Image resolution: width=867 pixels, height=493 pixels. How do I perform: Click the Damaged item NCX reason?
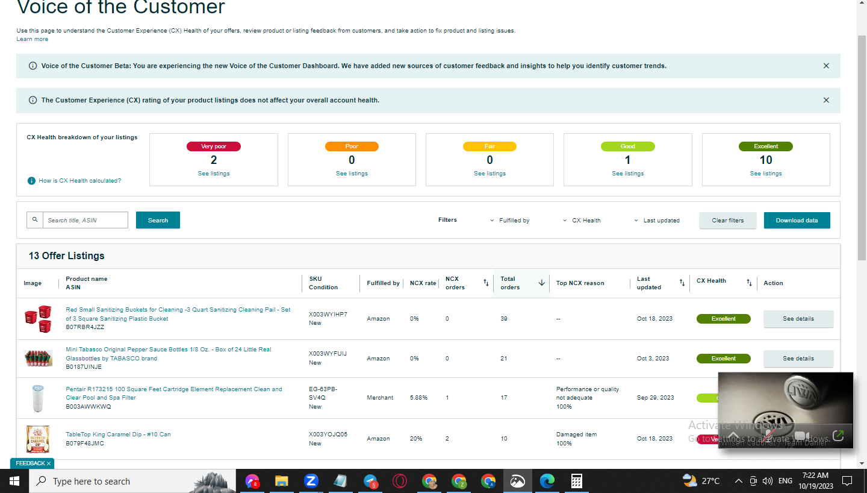point(576,435)
